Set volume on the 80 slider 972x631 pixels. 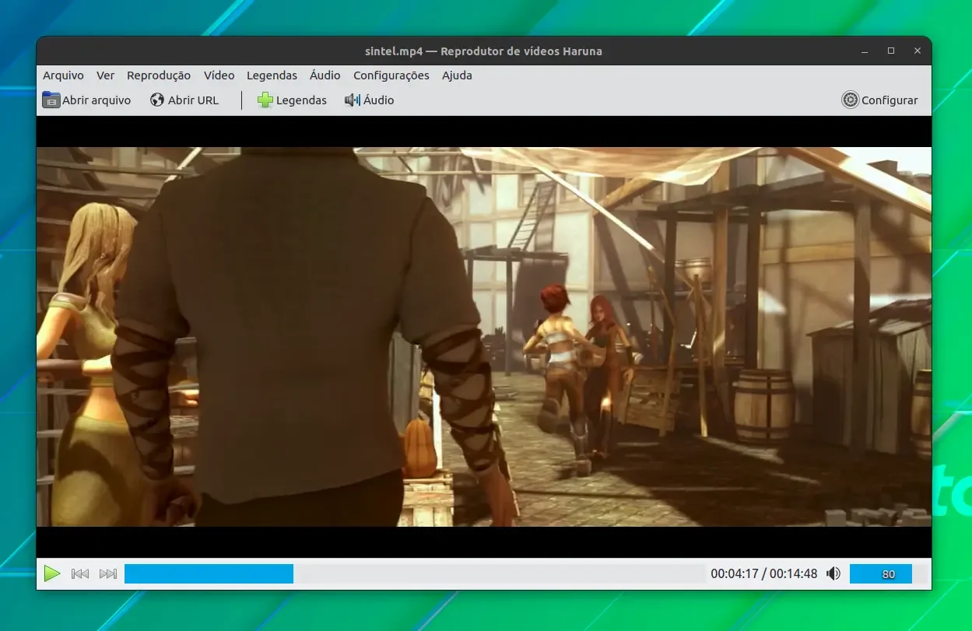887,574
